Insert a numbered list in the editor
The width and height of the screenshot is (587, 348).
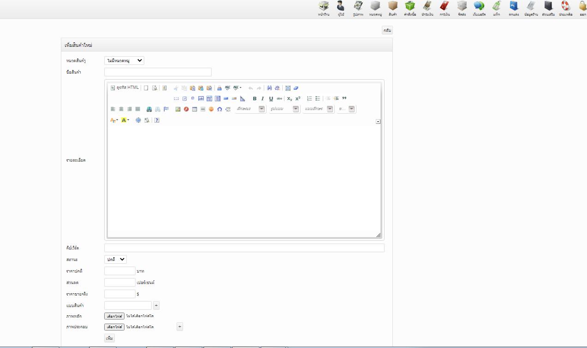(x=309, y=99)
